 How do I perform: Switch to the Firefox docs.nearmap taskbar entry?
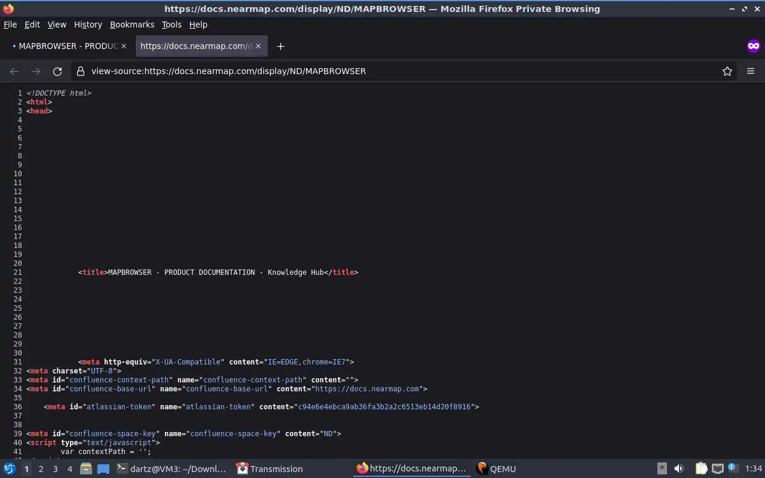(x=411, y=469)
